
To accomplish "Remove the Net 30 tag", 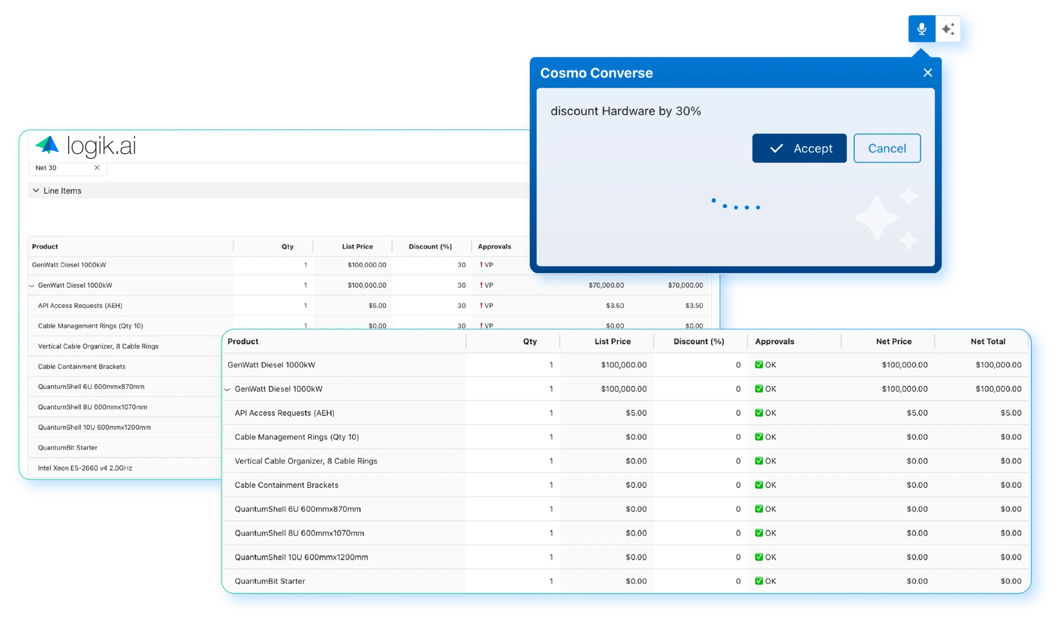I will coord(97,168).
